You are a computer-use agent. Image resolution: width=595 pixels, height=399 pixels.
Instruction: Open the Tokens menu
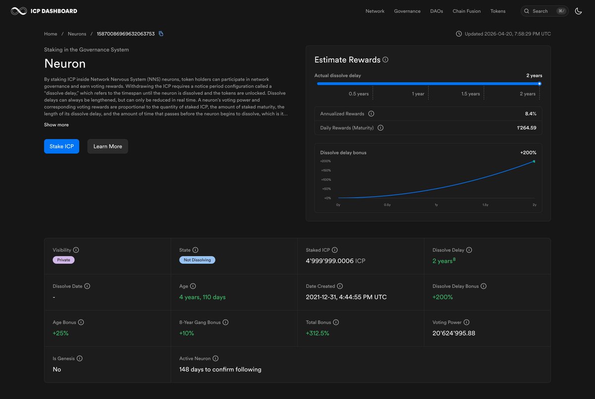(x=498, y=11)
